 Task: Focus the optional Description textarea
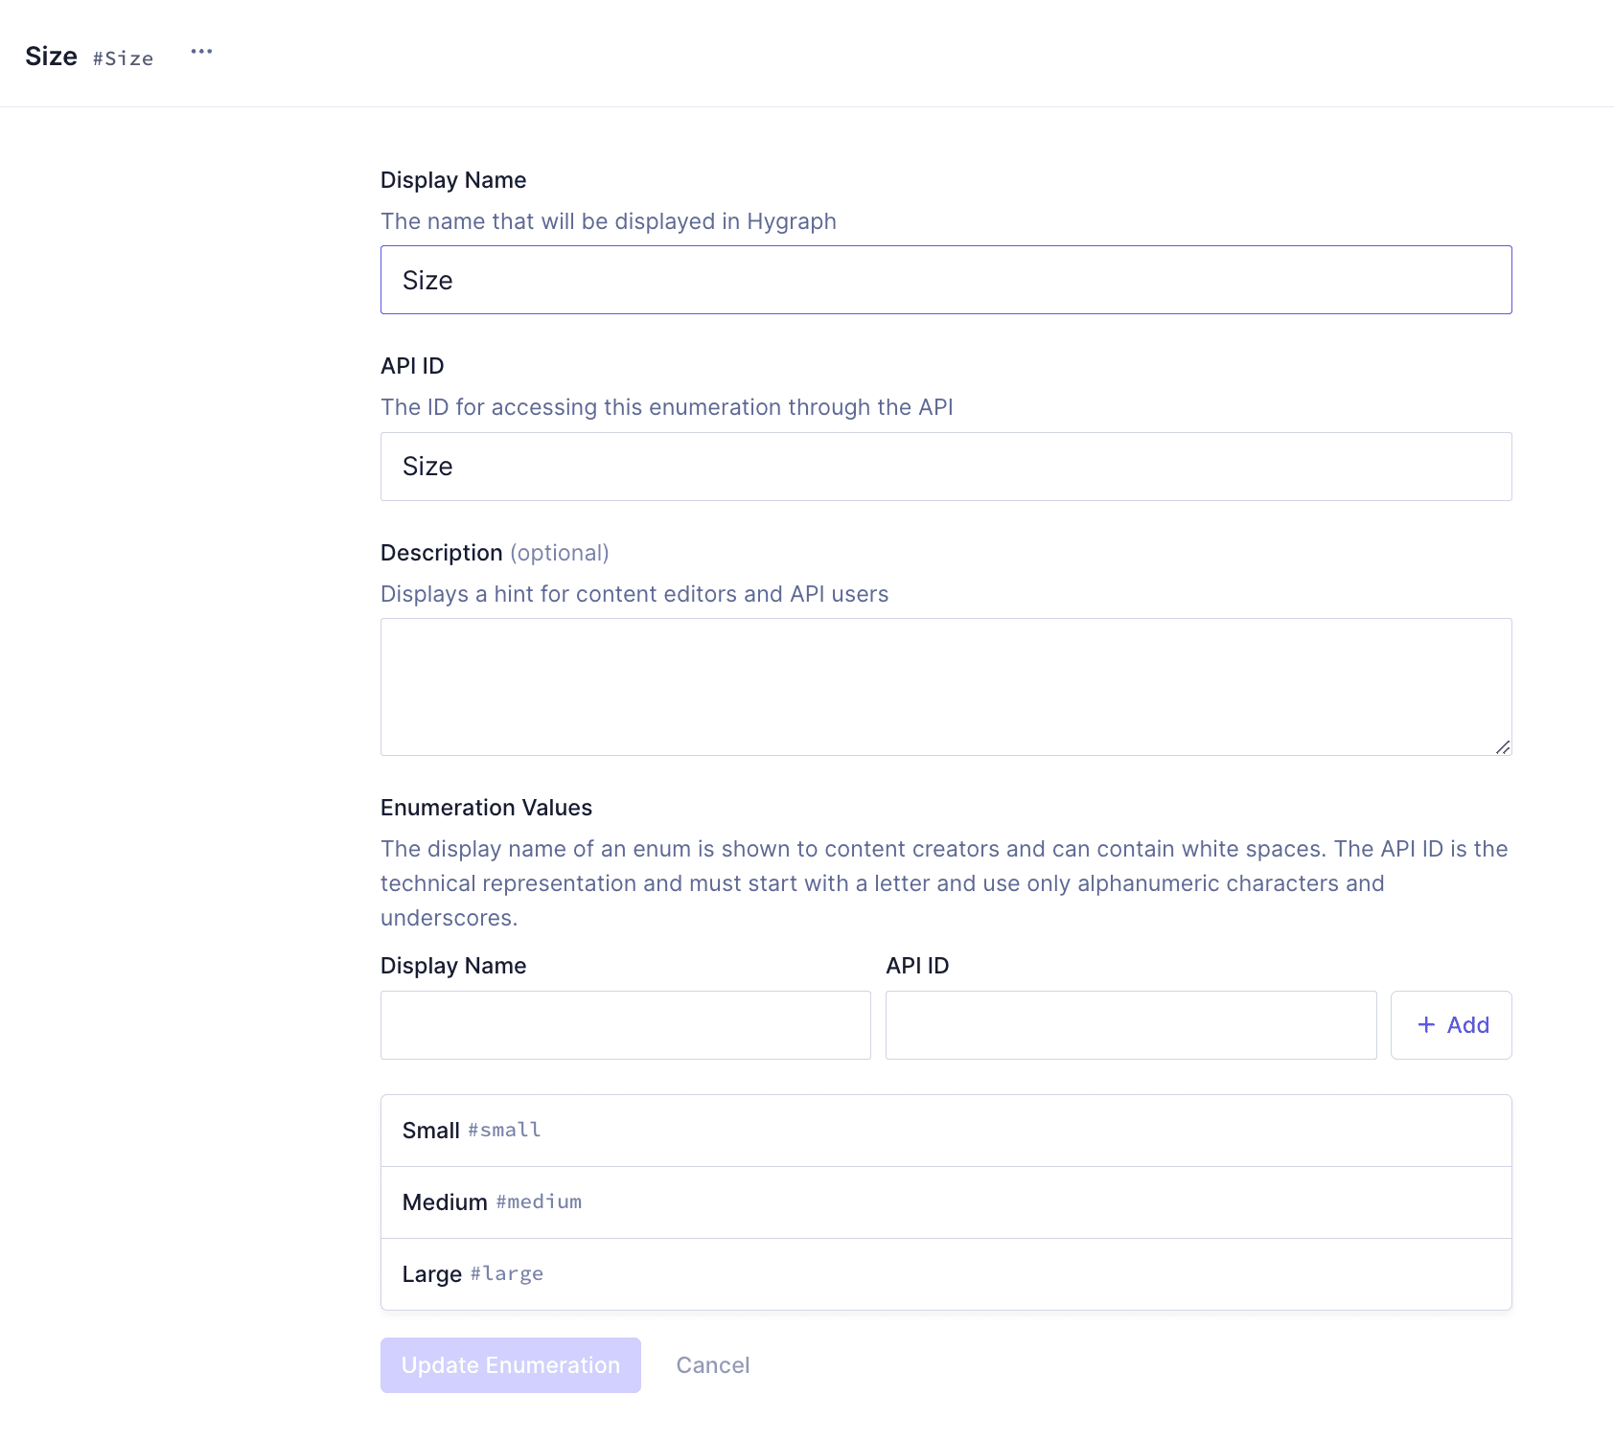pos(945,686)
